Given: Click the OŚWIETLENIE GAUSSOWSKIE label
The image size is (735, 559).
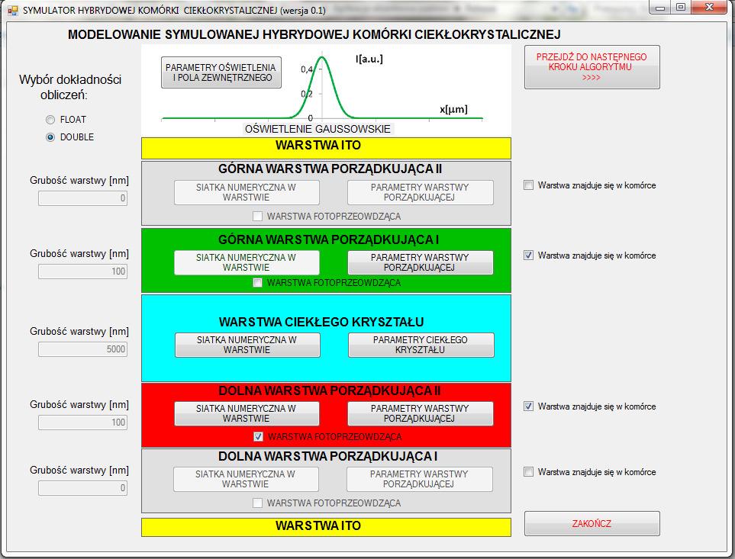Looking at the screenshot, I should tap(318, 129).
